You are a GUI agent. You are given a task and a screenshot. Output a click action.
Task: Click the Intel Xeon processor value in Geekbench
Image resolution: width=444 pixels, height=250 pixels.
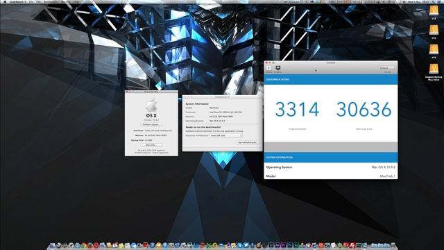click(x=225, y=112)
